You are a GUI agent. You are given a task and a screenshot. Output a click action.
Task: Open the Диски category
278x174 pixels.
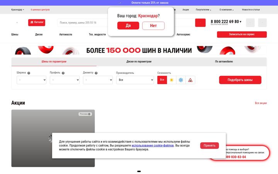point(39,34)
